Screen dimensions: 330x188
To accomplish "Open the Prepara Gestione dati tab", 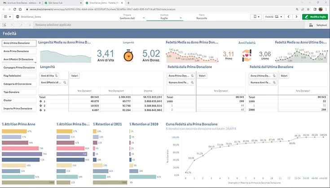I will (x=128, y=17).
